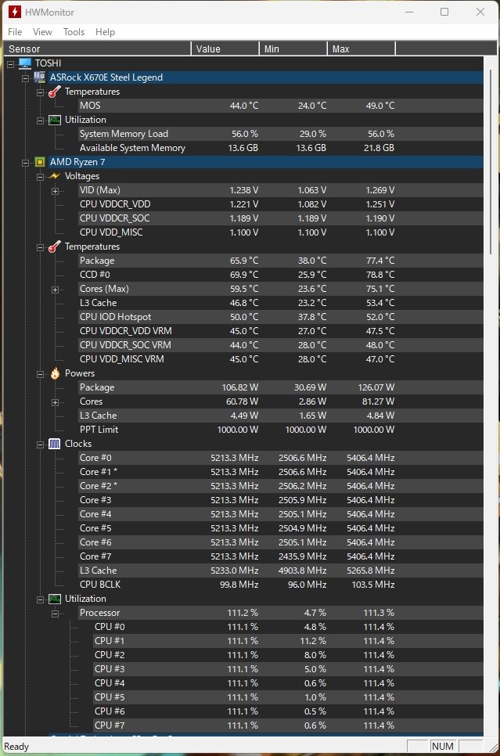Image resolution: width=500 pixels, height=756 pixels.
Task: Select the CPU #7 utilization row
Action: pos(288,725)
